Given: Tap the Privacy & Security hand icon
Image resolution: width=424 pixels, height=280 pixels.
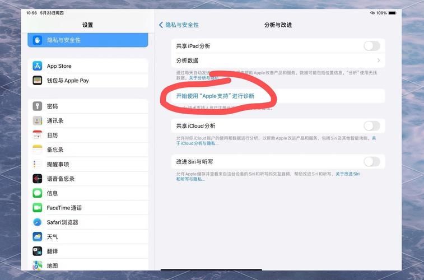Looking at the screenshot, I should [38, 40].
